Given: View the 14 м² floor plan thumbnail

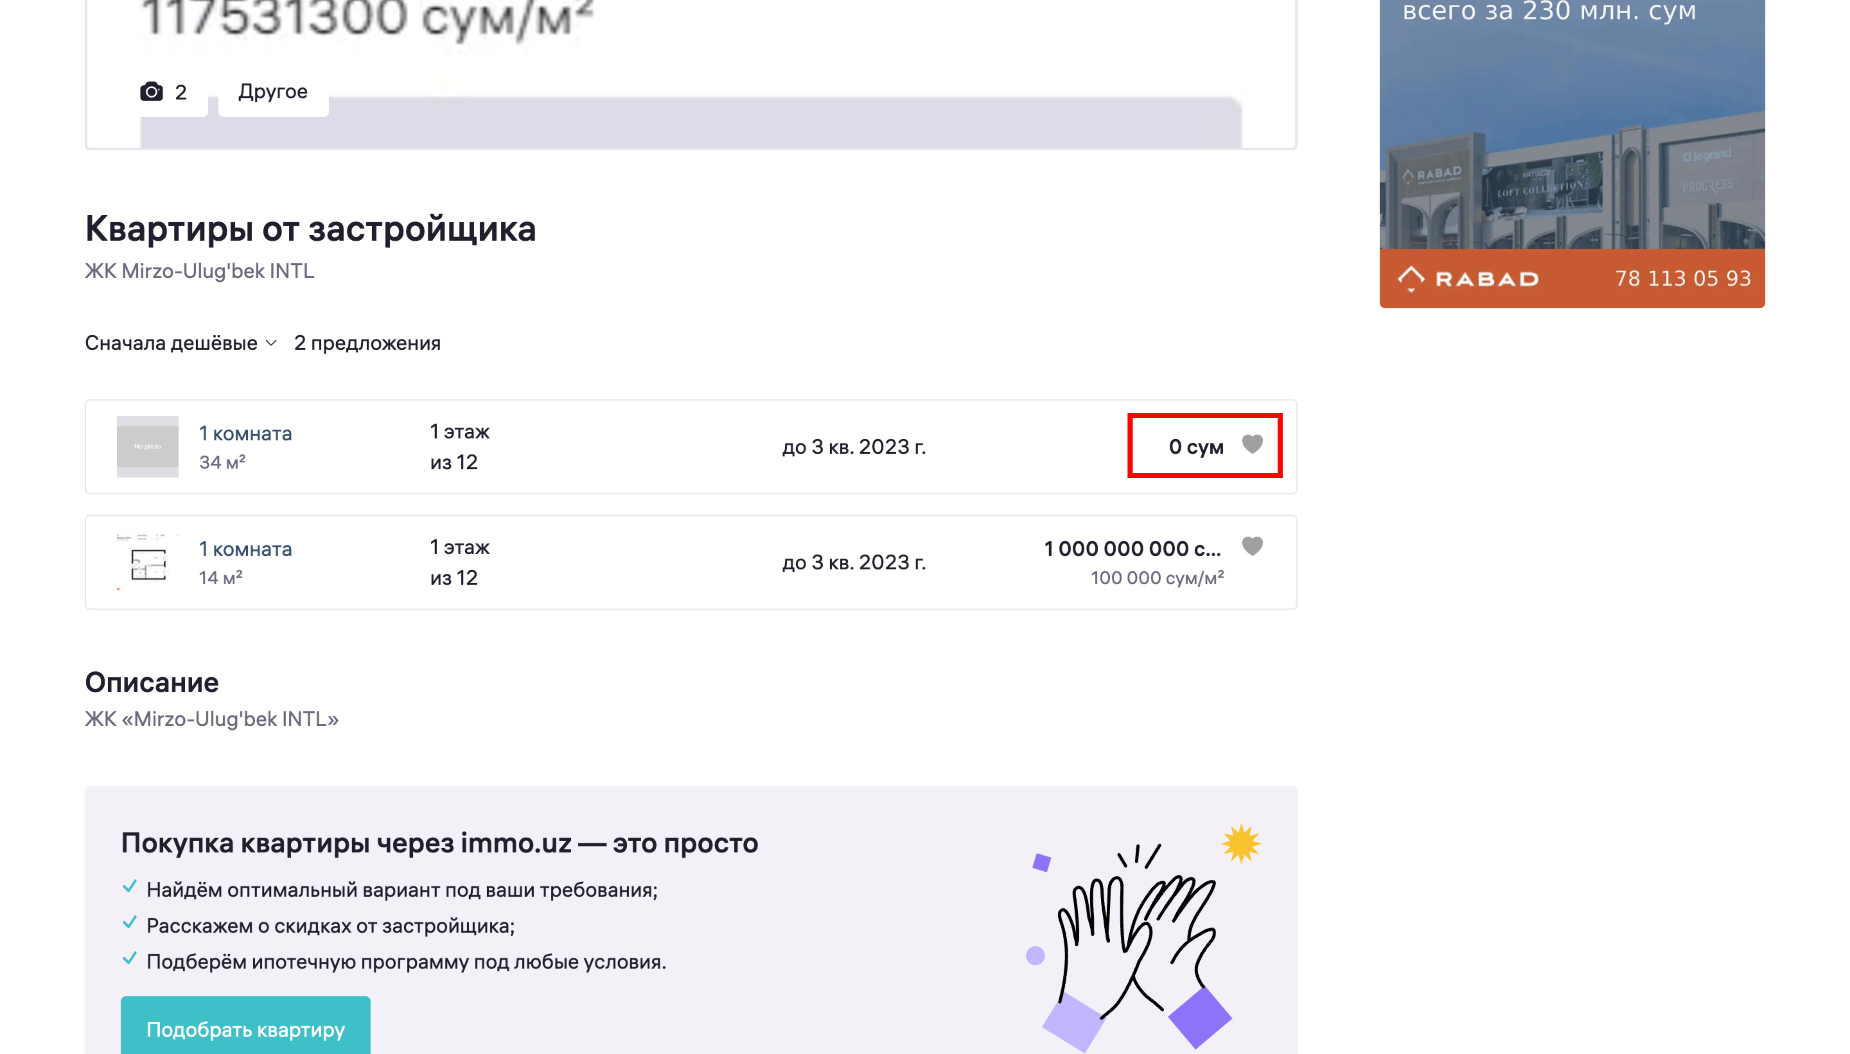Looking at the screenshot, I should (147, 563).
